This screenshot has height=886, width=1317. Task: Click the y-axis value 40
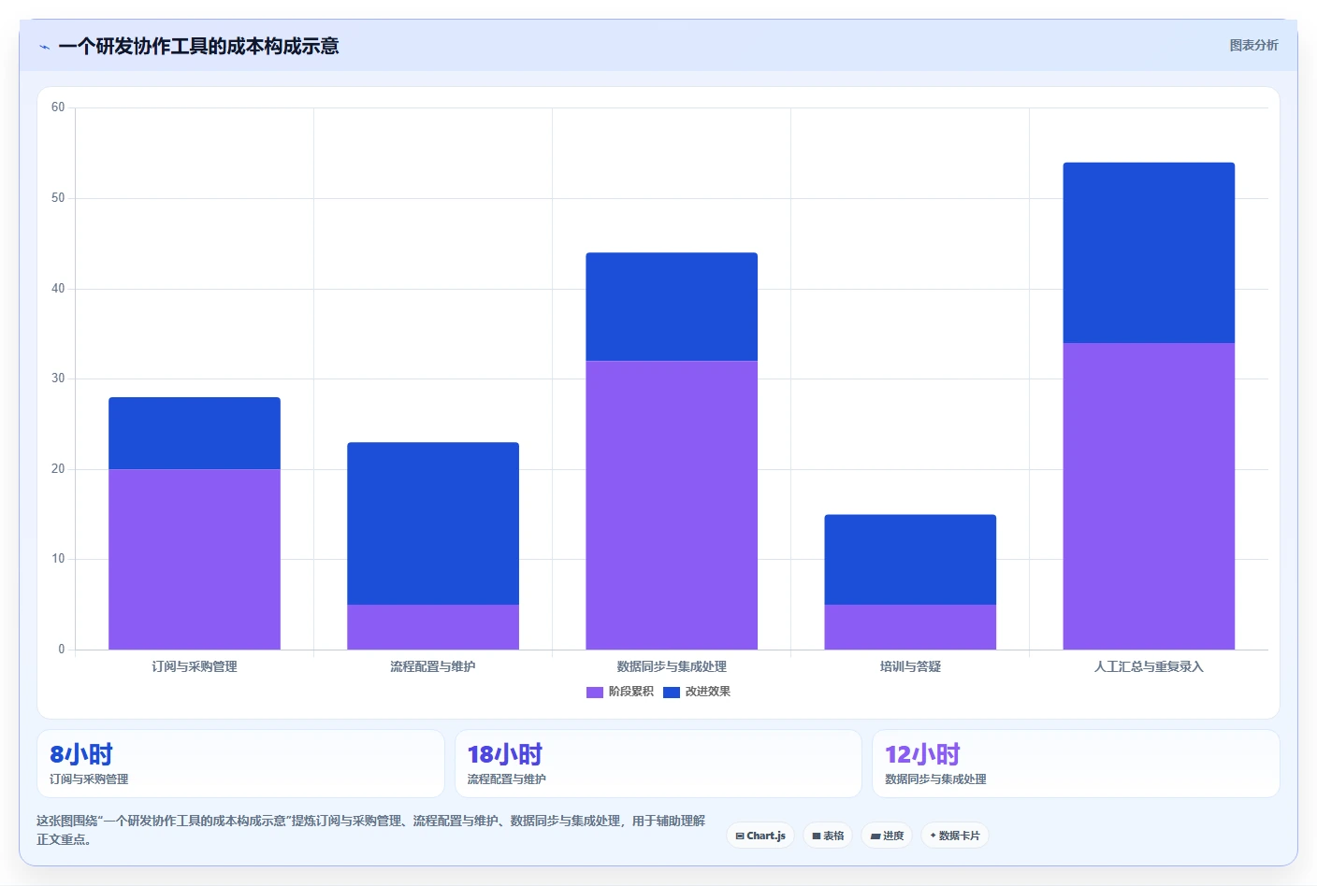click(58, 288)
